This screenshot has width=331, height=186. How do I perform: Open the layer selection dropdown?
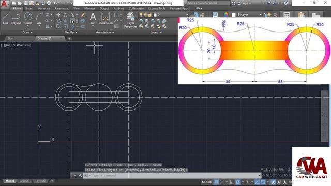coord(187,15)
